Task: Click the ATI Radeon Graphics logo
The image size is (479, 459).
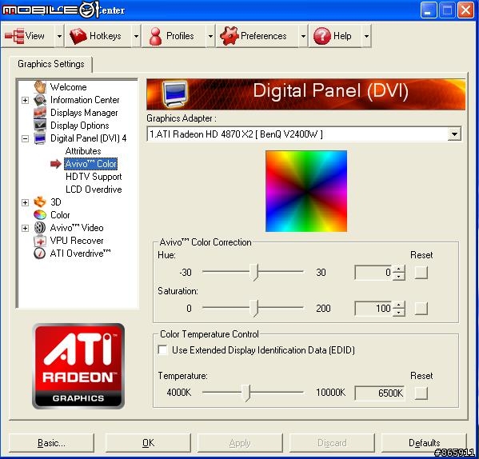Action: coord(78,366)
